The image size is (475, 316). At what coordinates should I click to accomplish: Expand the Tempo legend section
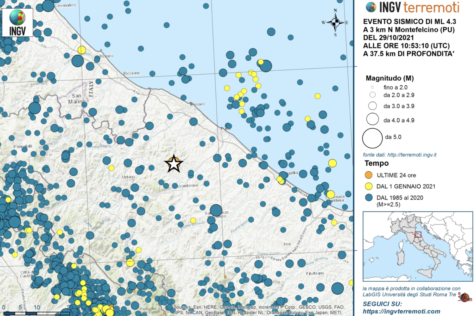(x=377, y=163)
